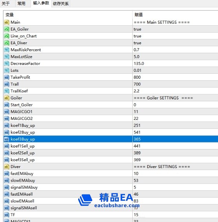
Task: Click the double icon beside TrallKoef
Action: pos(6,91)
